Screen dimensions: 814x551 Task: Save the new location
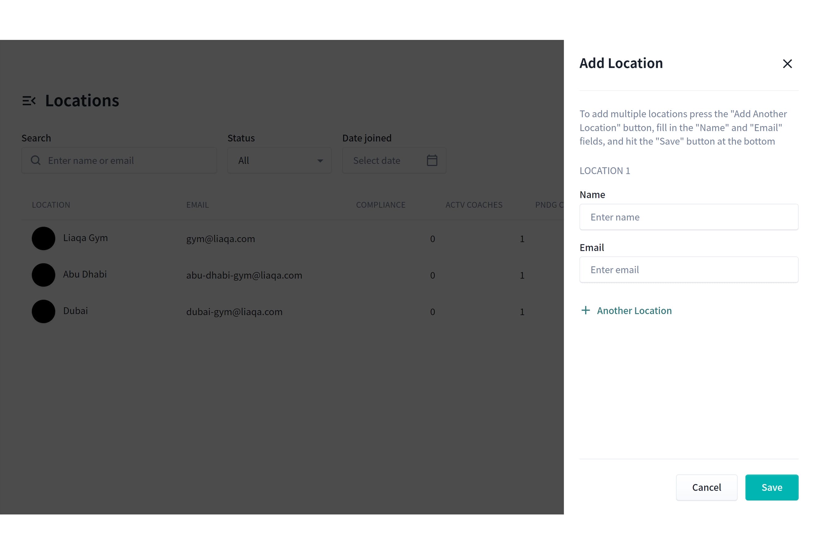(772, 487)
